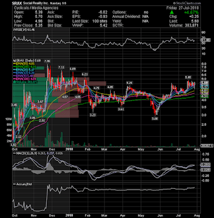Click the Apr label under the volume bars

[123, 149]
